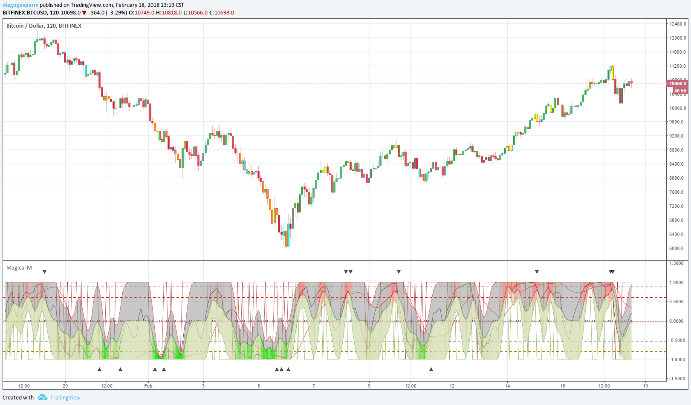Open the TradingView link at bottom
Viewport: 691px width, 405px height.
click(65, 397)
